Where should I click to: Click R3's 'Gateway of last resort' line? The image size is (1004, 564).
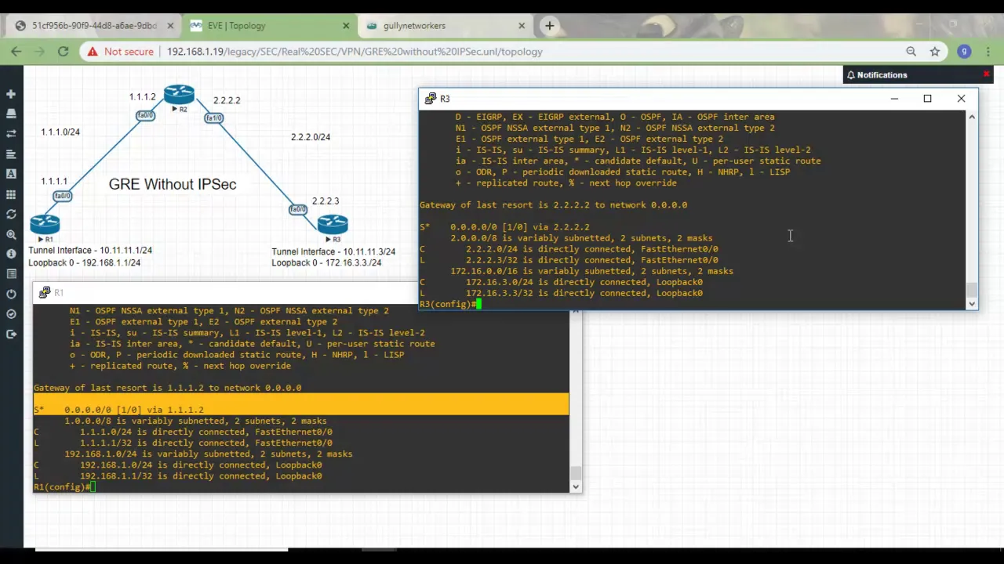tap(553, 204)
